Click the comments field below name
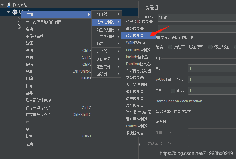This screenshot has height=159, width=236. pos(197,29)
